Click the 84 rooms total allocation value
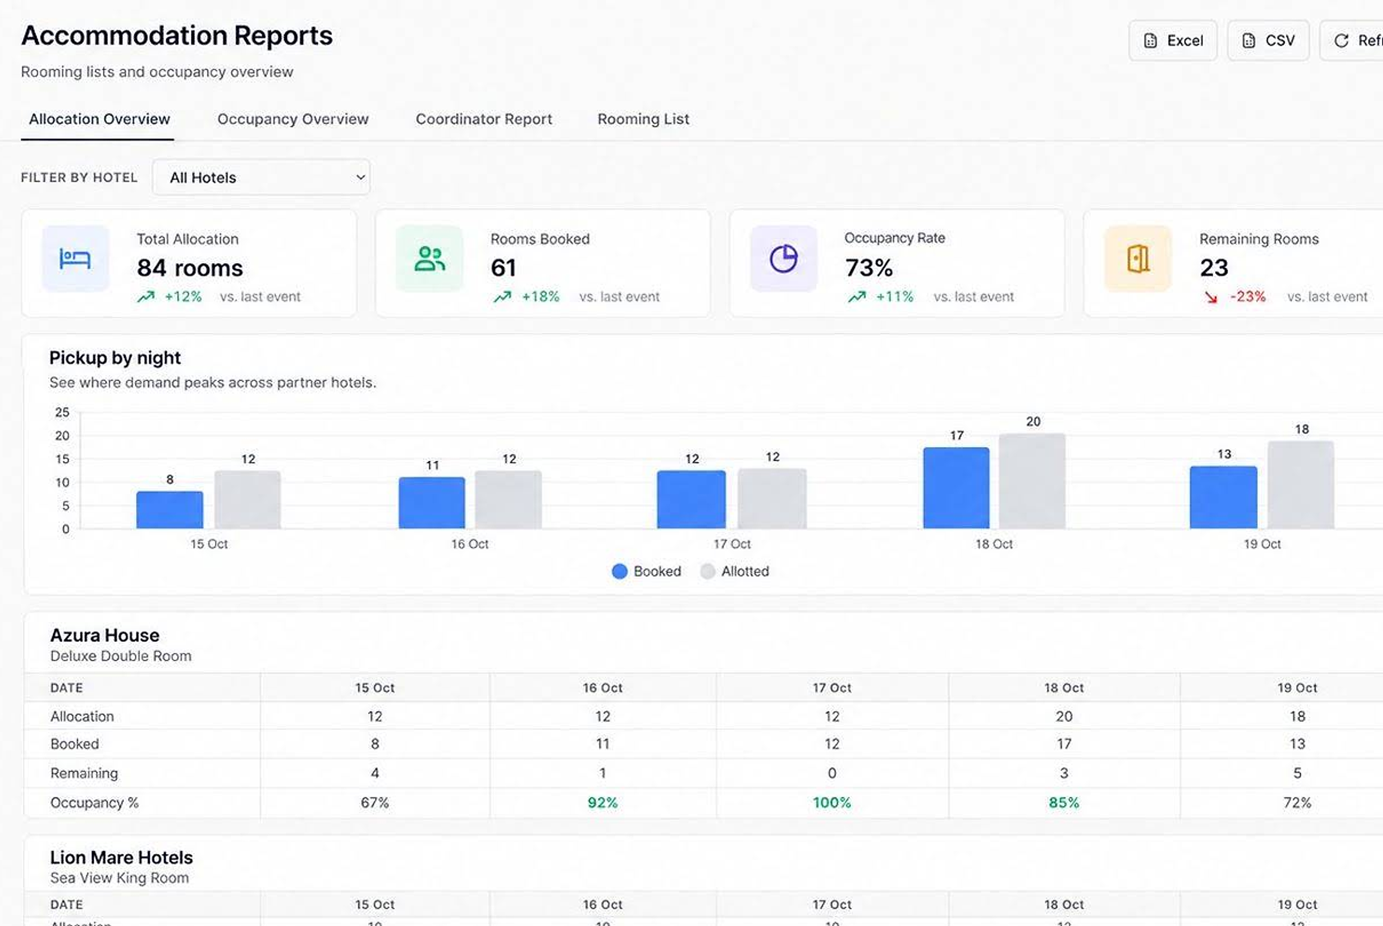Image resolution: width=1383 pixels, height=926 pixels. click(x=190, y=268)
